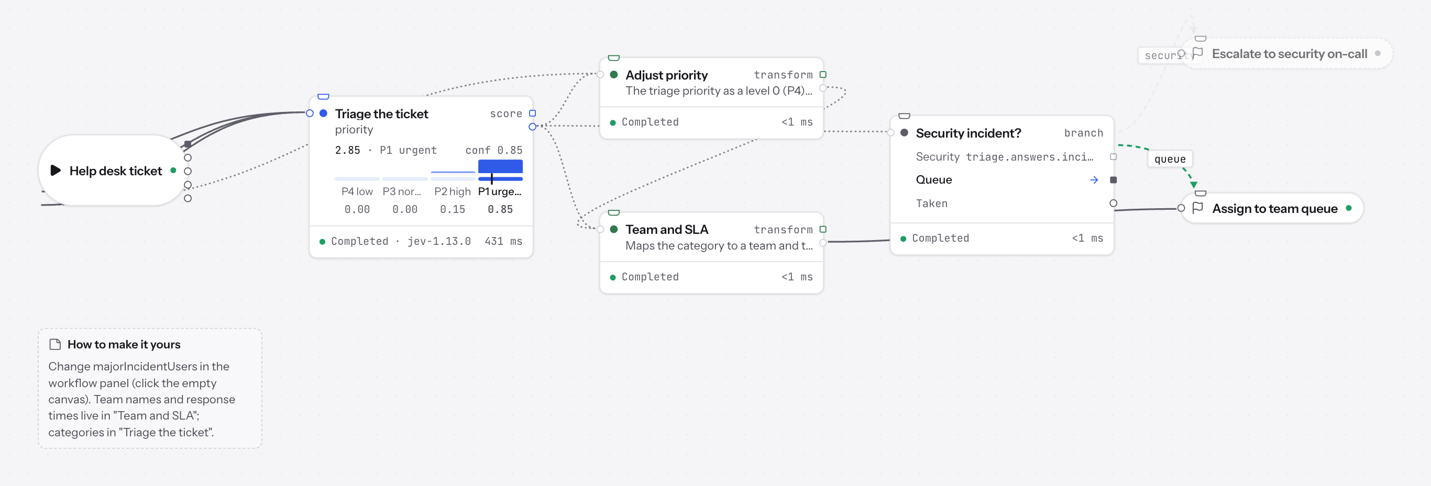1431x486 pixels.
Task: Click the blue status dot of Triage the ticket
Action: pyautogui.click(x=323, y=113)
